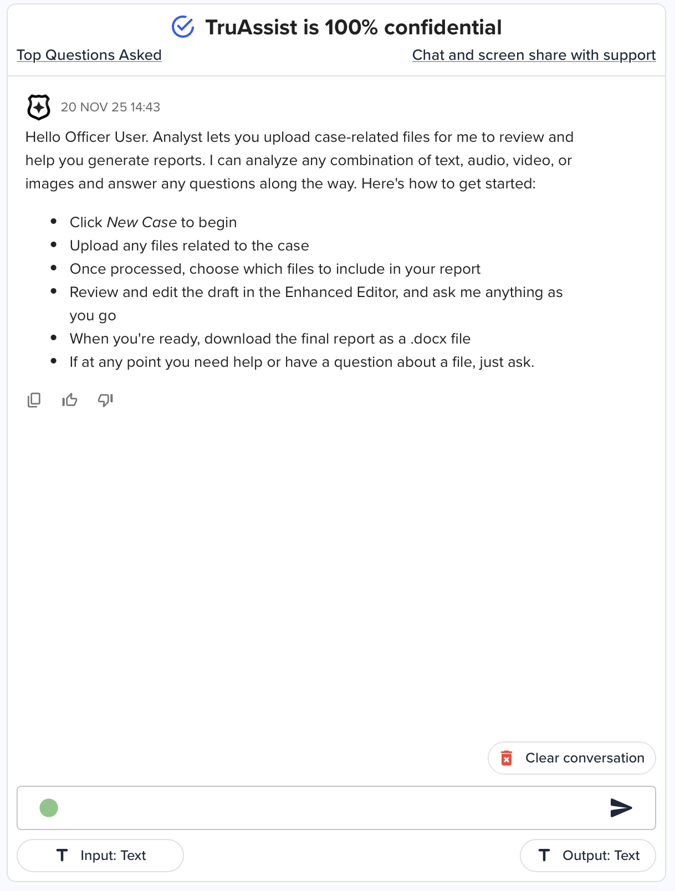Image resolution: width=675 pixels, height=891 pixels.
Task: Click the 20 NOV 25 14:43 timestamp
Action: click(110, 107)
